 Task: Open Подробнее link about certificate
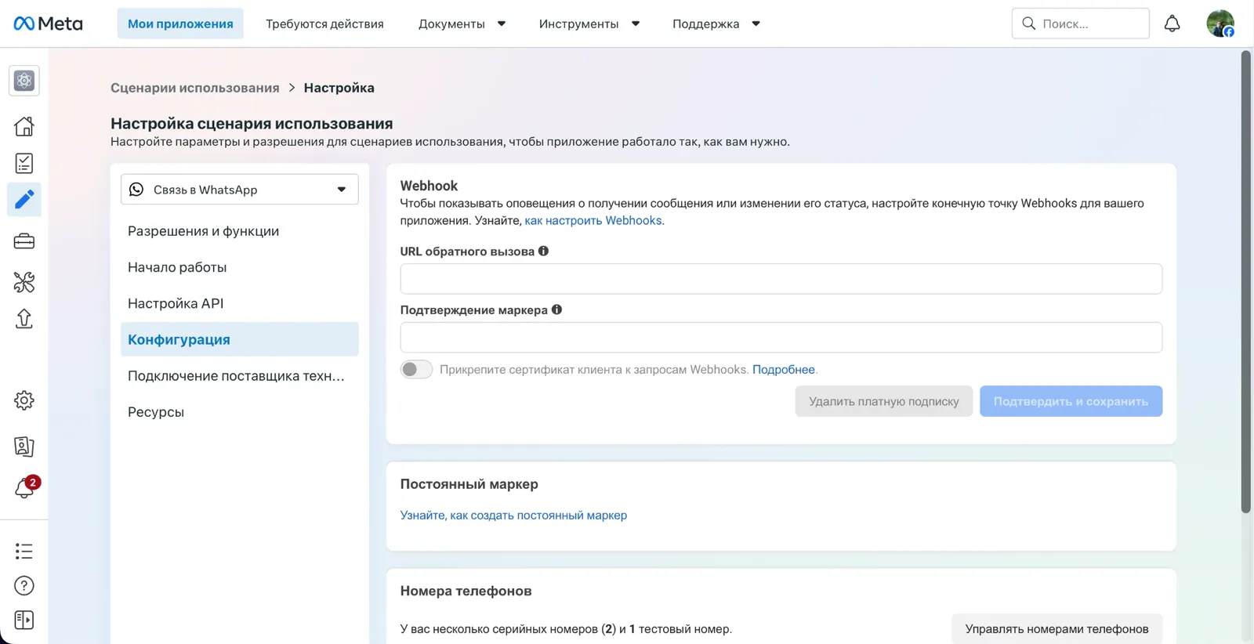coord(784,370)
